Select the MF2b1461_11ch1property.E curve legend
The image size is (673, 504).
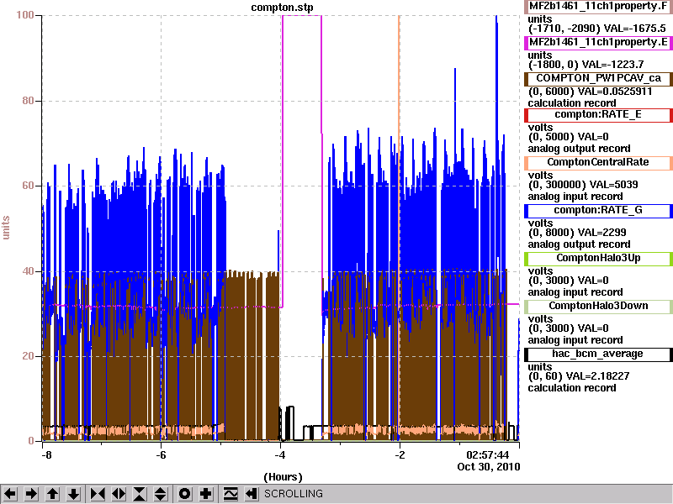pyautogui.click(x=598, y=43)
